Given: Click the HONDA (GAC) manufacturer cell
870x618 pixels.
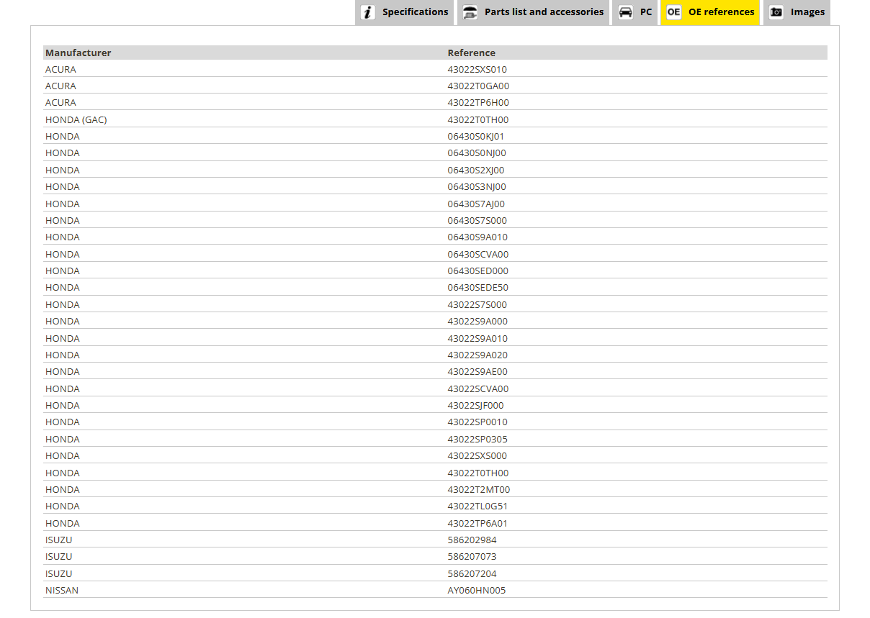Looking at the screenshot, I should 76,119.
